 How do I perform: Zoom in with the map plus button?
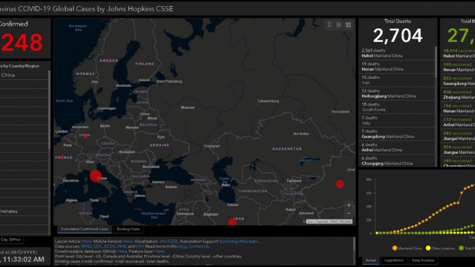pyautogui.click(x=348, y=205)
